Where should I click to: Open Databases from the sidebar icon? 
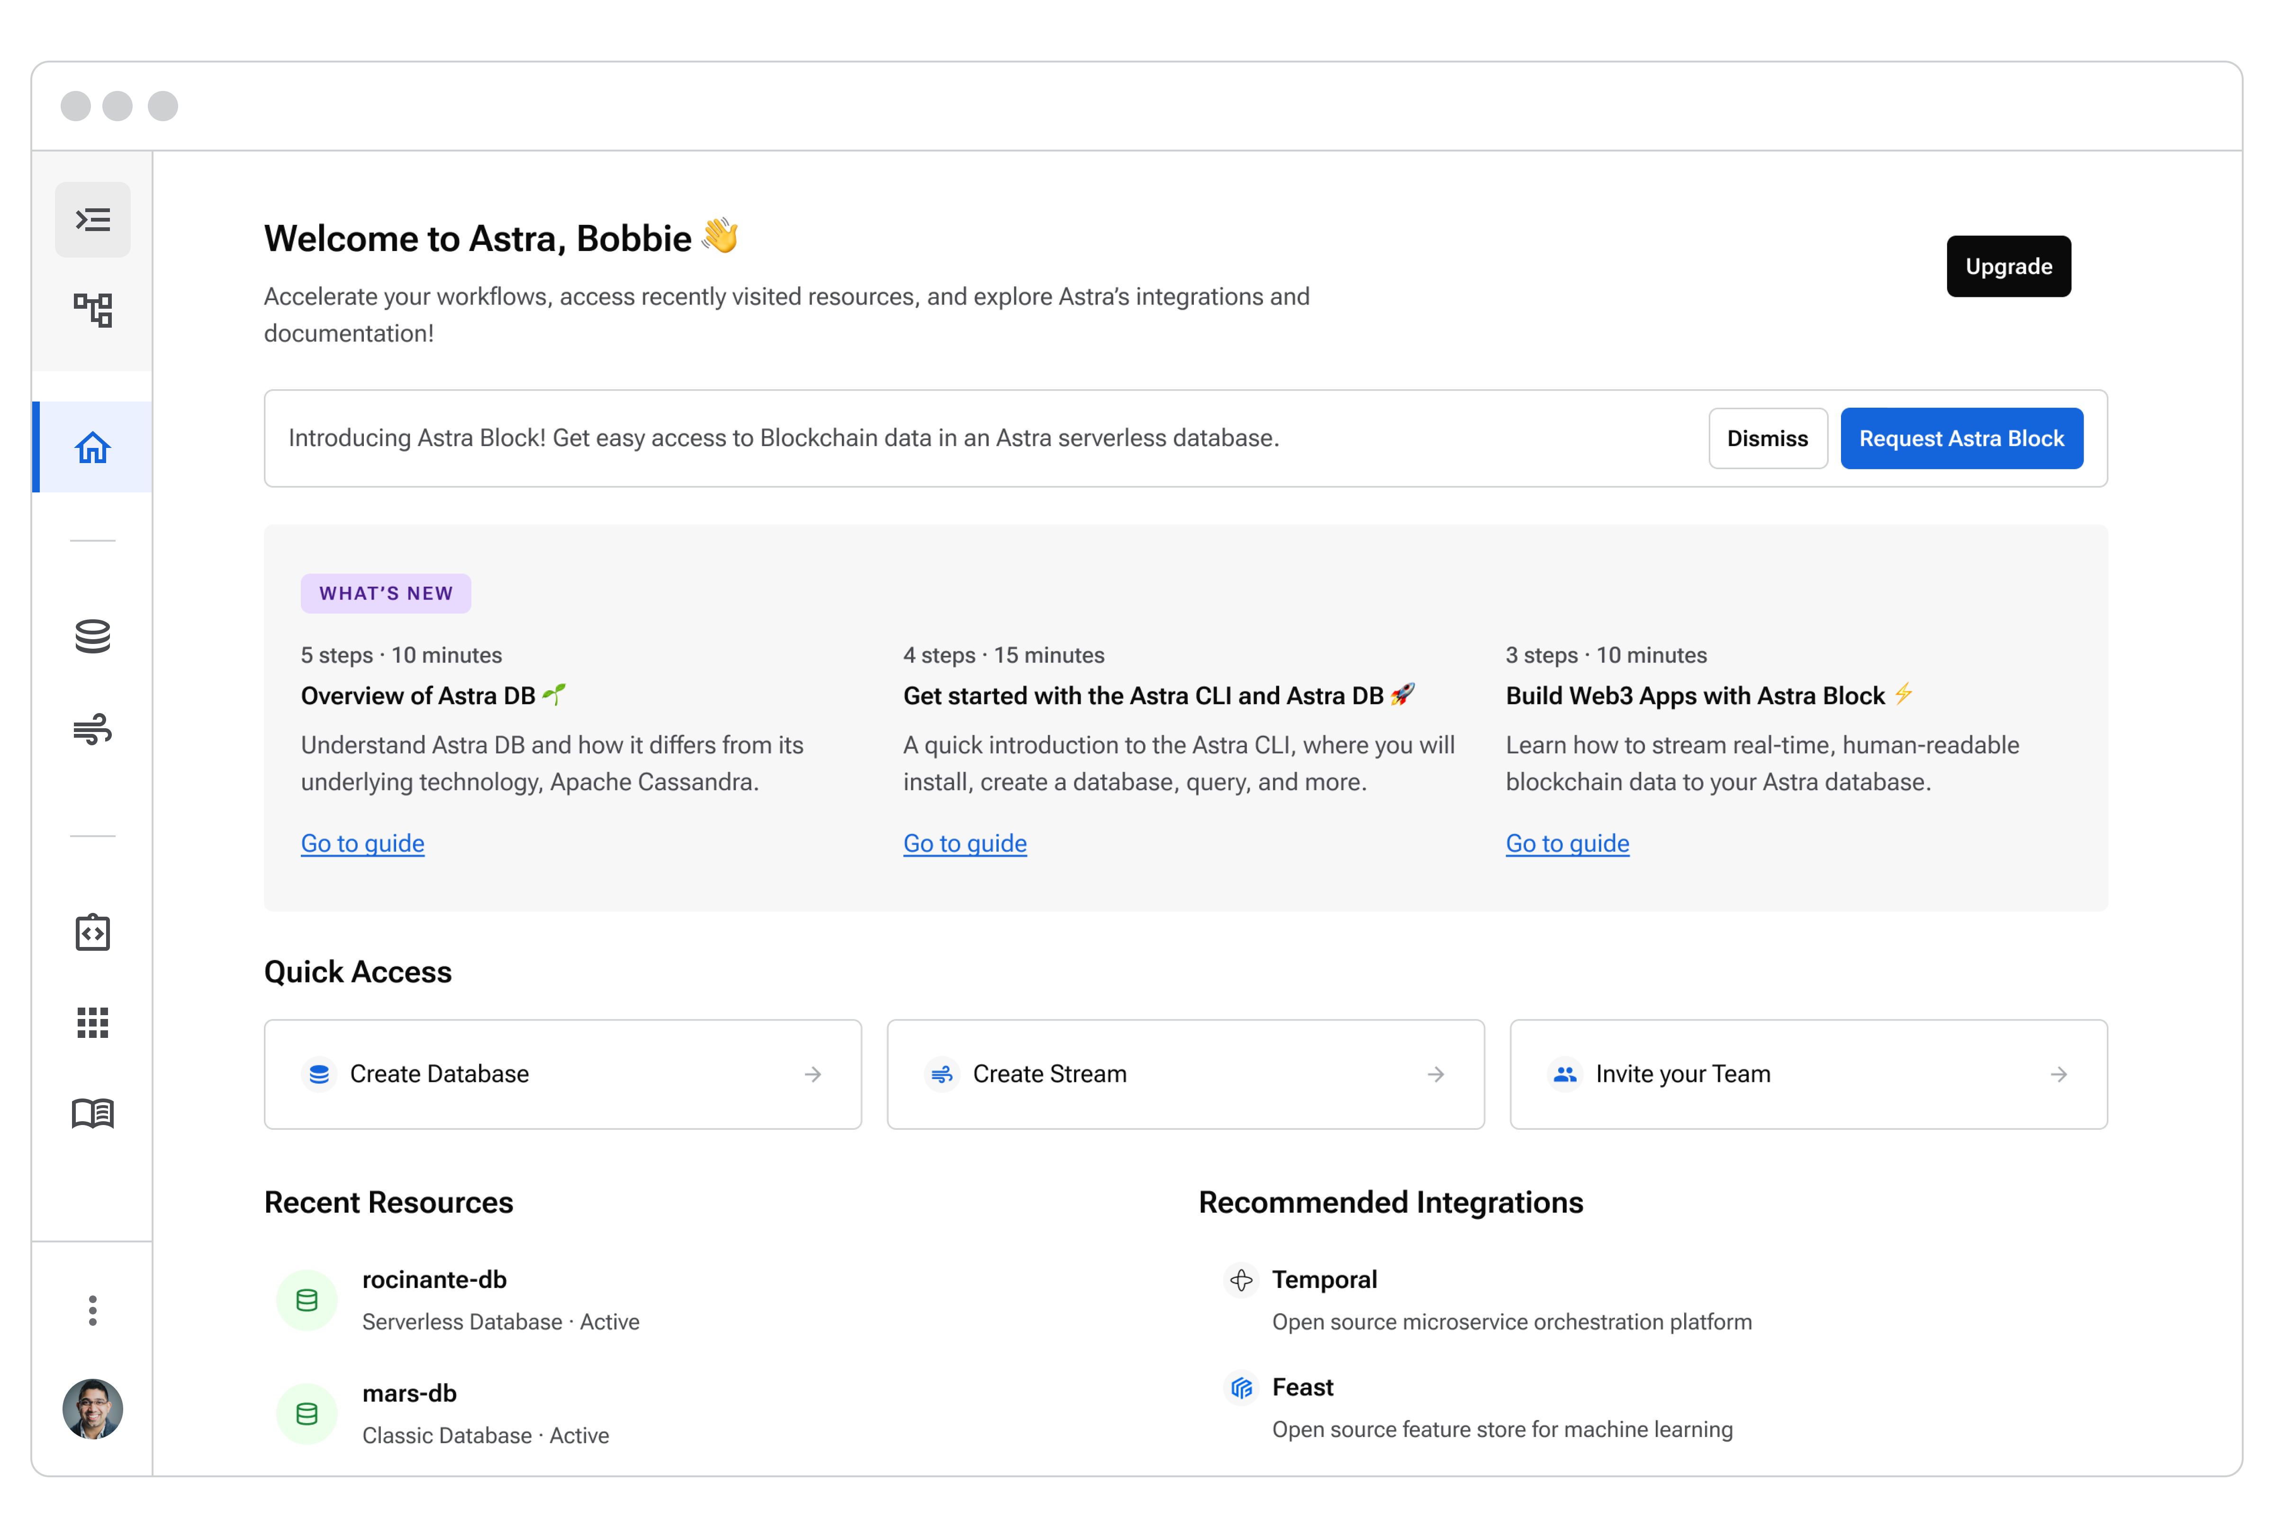coord(92,636)
